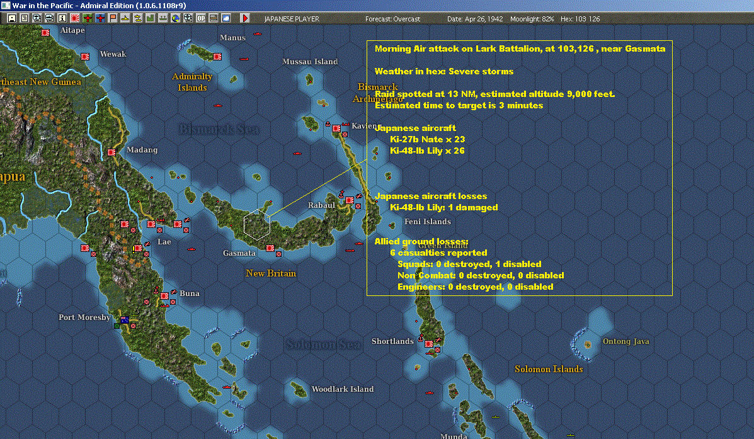Click the 'Madang' map label

[x=142, y=150]
